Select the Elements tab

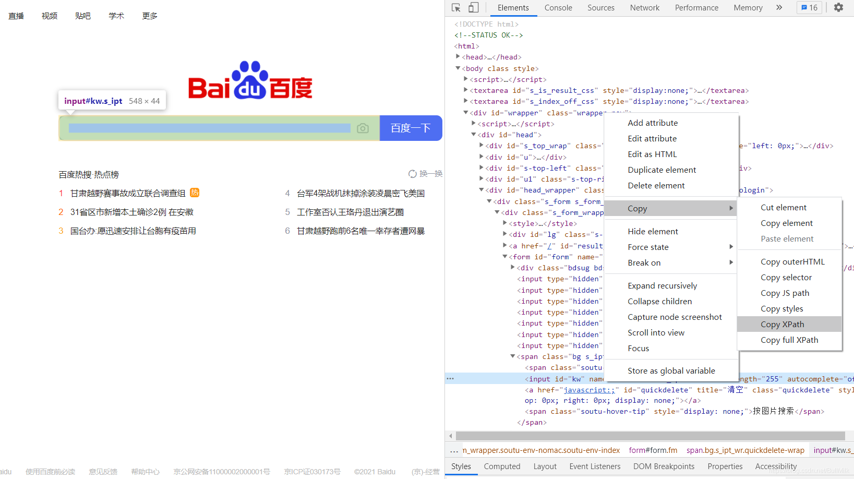coord(513,7)
